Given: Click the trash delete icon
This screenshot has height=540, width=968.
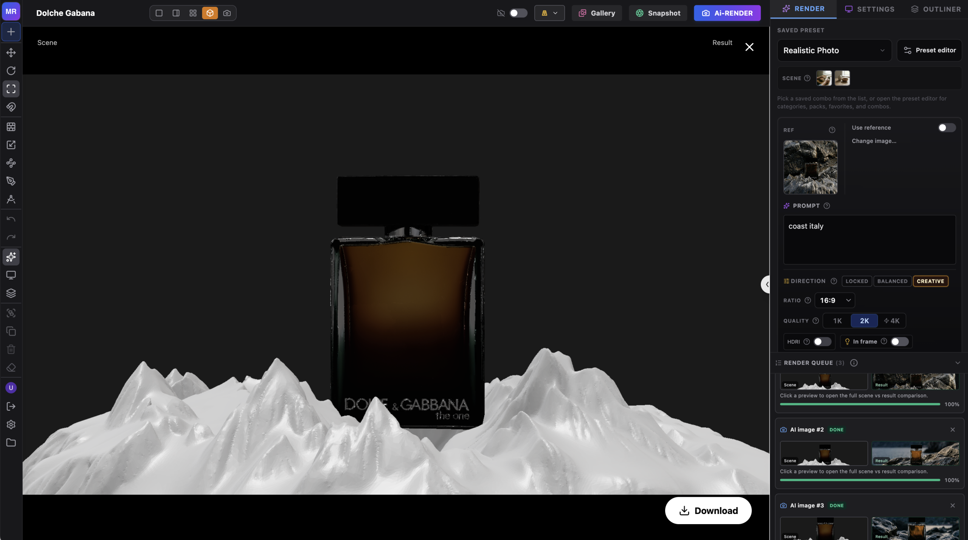Looking at the screenshot, I should pyautogui.click(x=11, y=349).
